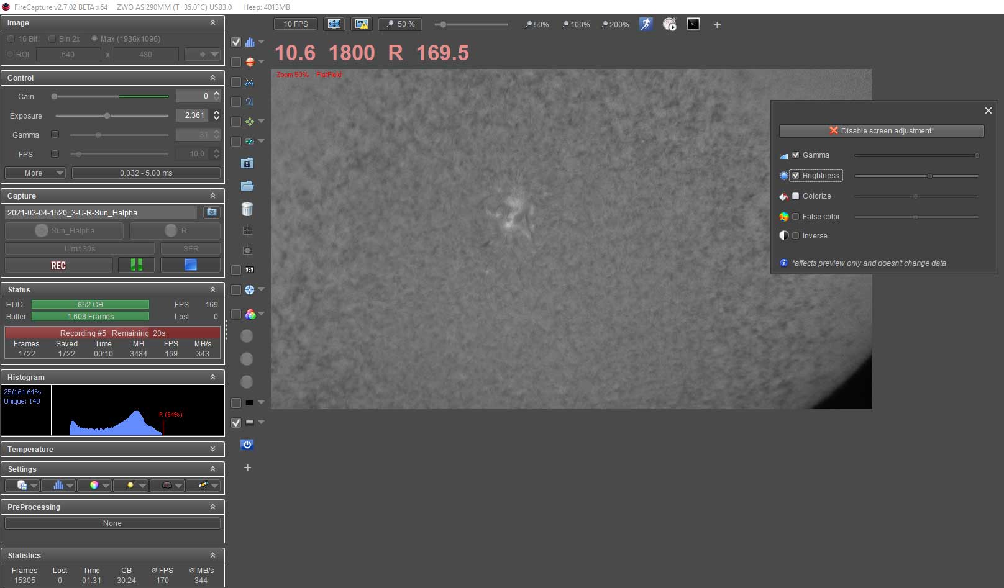Expand the Temperature panel
This screenshot has width=1004, height=588.
212,450
